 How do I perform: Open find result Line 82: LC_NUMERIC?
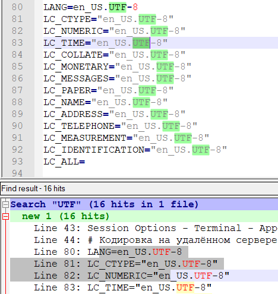click(144, 276)
